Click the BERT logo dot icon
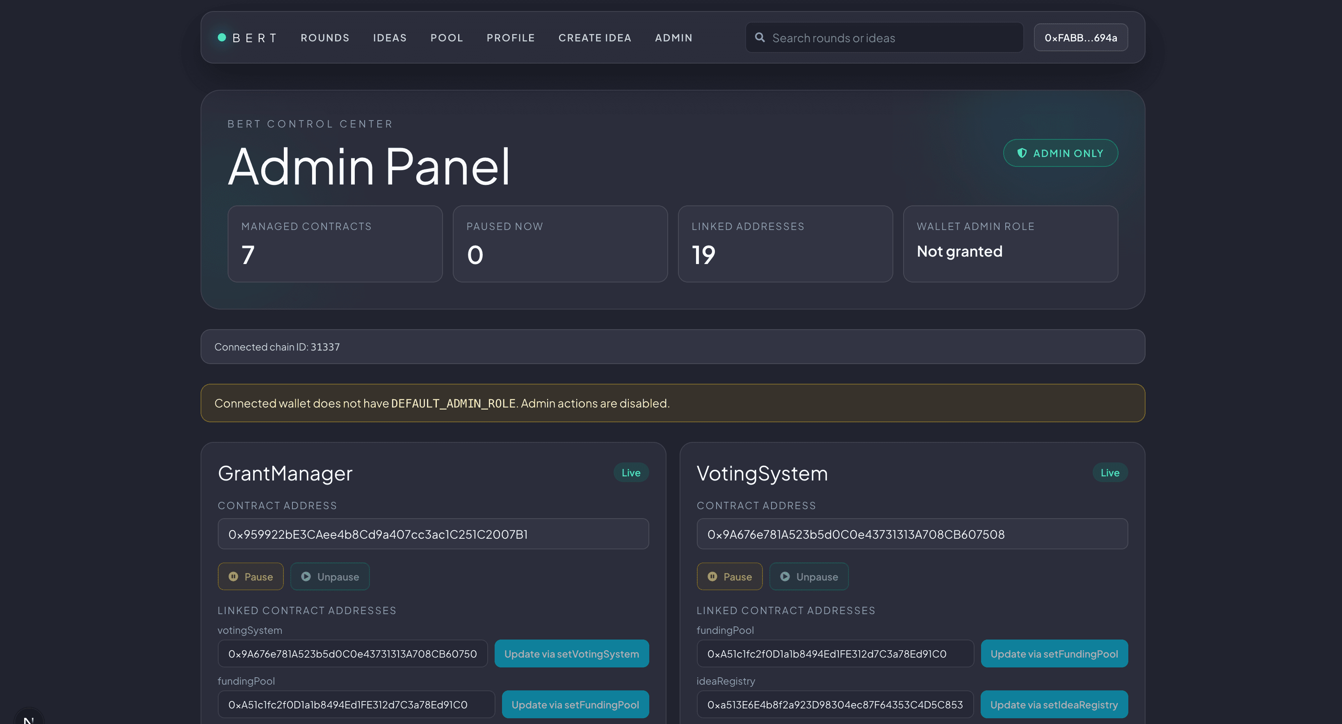 (222, 37)
